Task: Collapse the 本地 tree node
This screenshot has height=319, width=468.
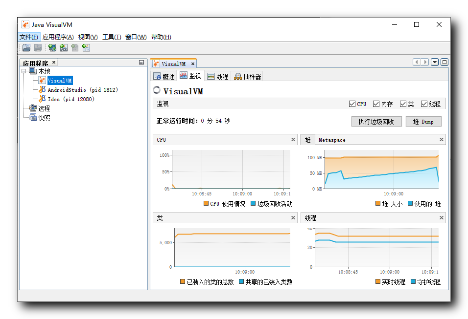Action: (23, 71)
